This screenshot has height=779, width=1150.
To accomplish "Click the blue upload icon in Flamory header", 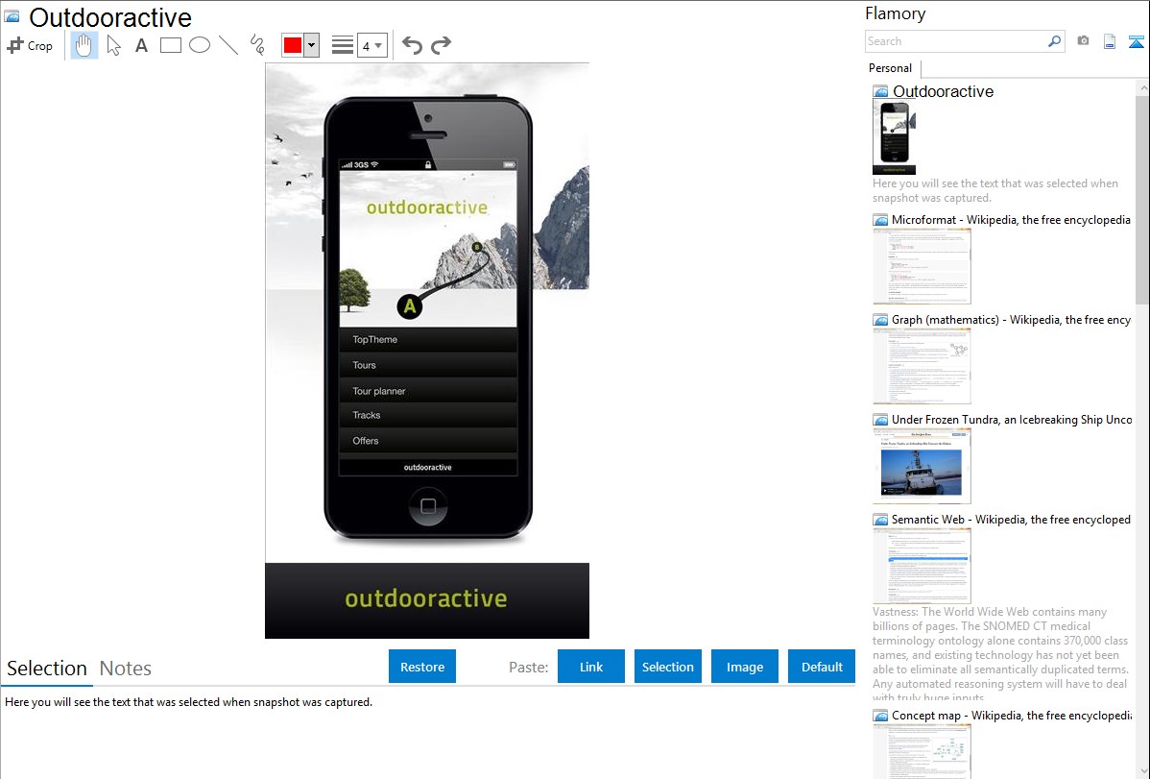I will [x=1136, y=41].
